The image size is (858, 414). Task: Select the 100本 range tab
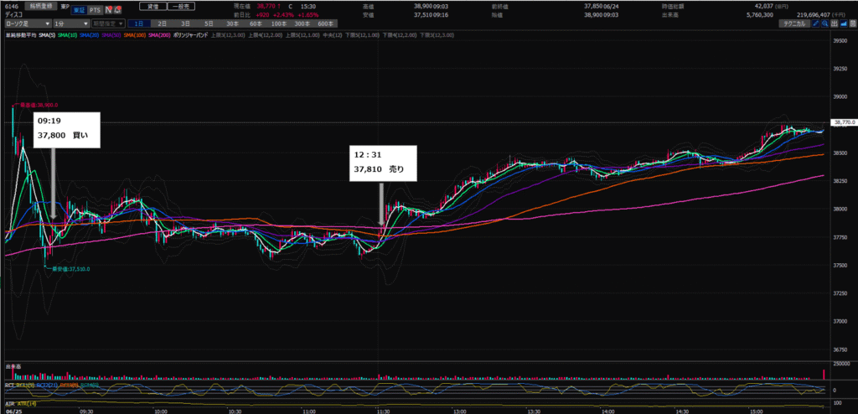pos(279,24)
